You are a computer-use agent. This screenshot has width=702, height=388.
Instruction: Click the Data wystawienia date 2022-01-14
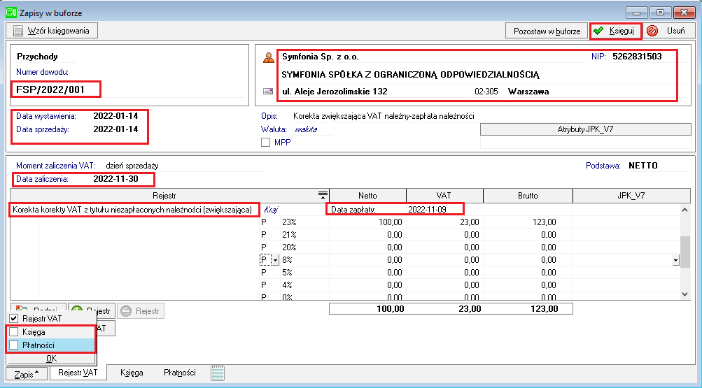click(115, 116)
